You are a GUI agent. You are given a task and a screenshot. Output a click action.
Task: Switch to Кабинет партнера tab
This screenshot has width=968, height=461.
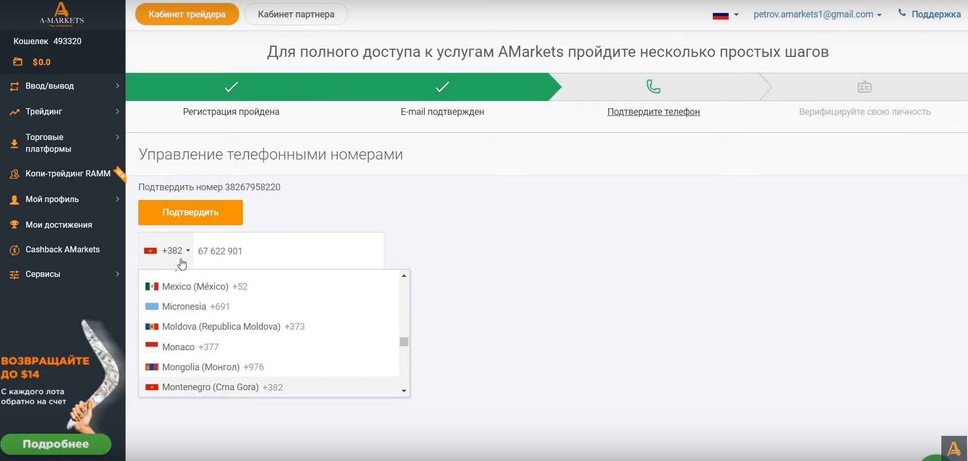click(296, 14)
